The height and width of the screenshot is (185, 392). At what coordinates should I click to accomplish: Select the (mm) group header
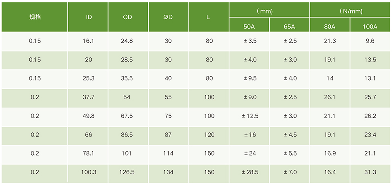269,10
